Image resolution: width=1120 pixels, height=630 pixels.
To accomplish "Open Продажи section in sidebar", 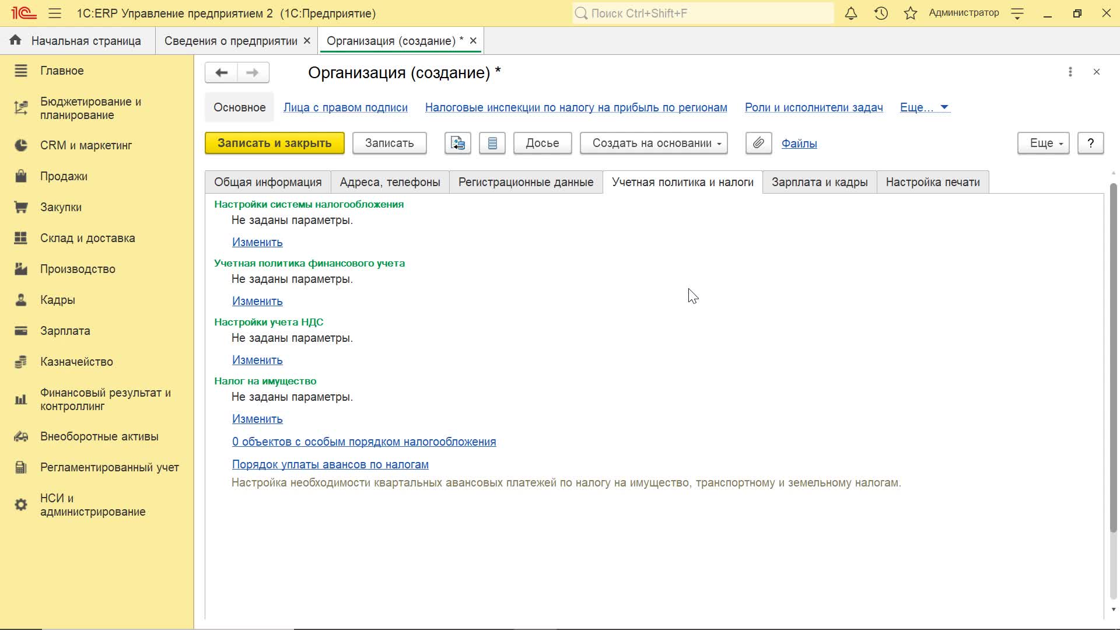I will click(x=96, y=176).
